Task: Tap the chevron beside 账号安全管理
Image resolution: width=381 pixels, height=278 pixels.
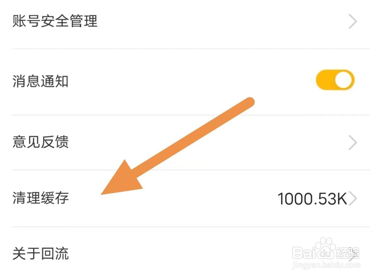Action: 352,22
